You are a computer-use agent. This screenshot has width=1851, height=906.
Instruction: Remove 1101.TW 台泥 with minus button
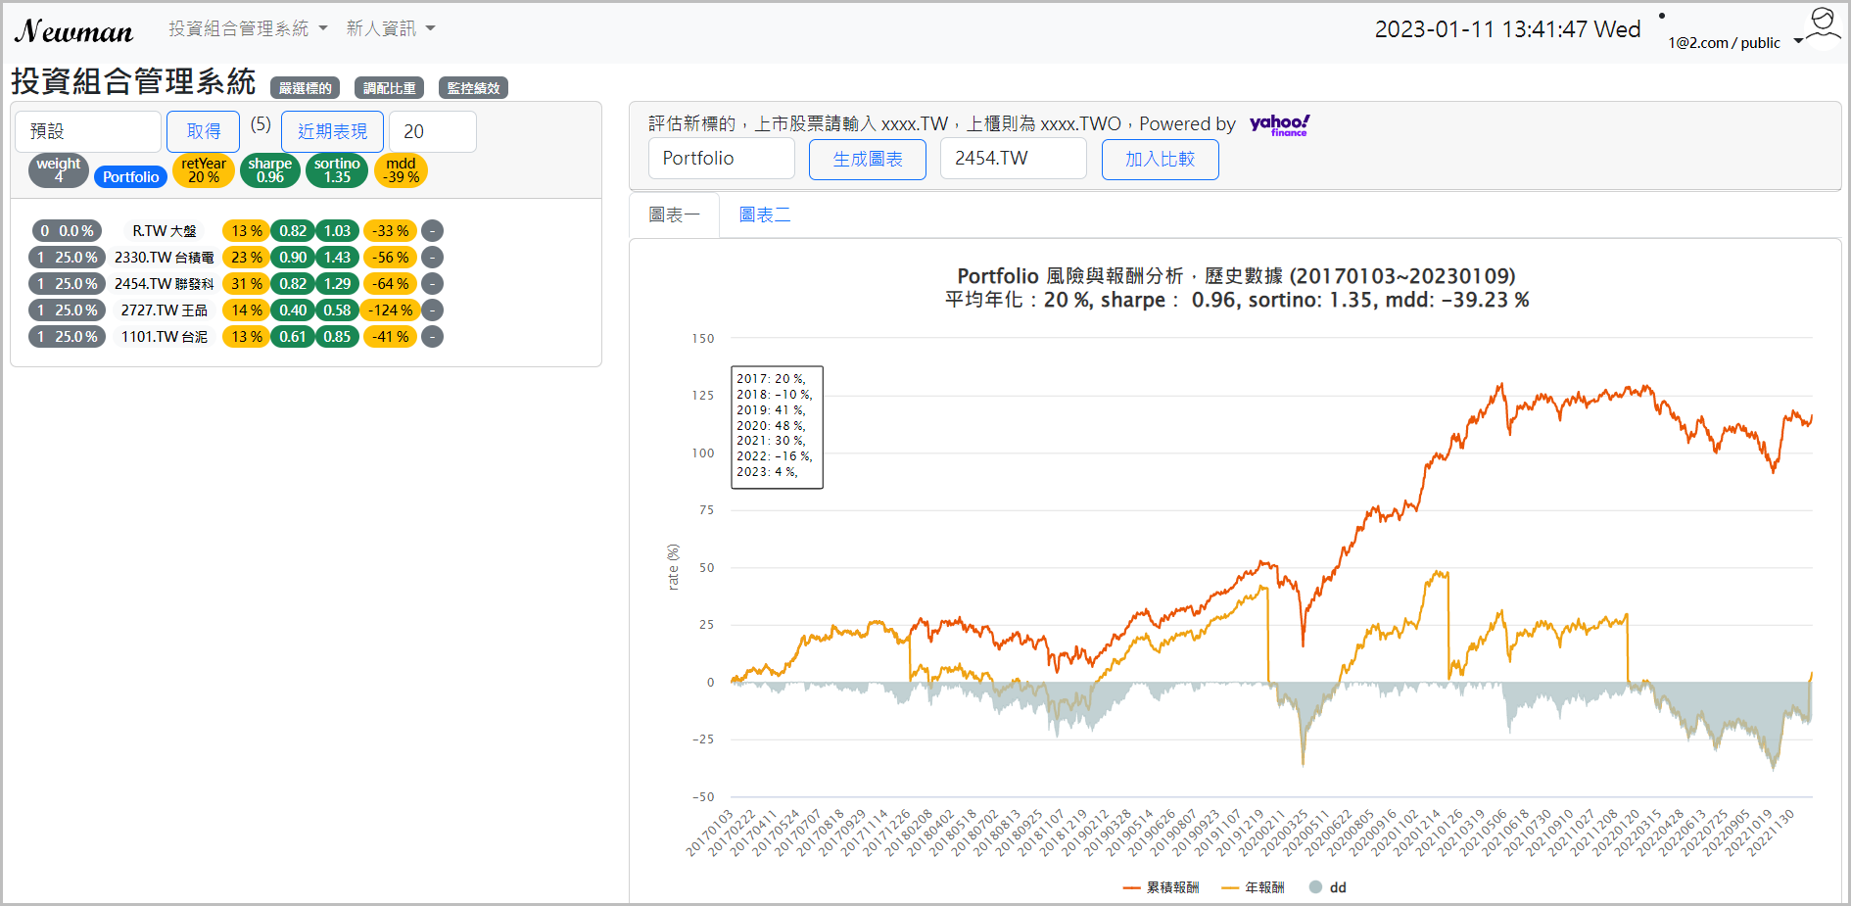point(432,337)
